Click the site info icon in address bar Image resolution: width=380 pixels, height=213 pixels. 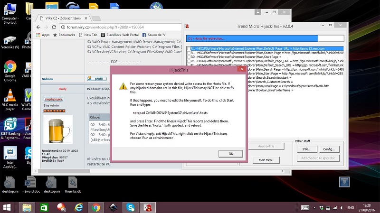click(x=63, y=27)
